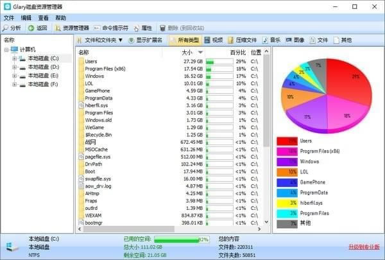This screenshot has width=385, height=260.
Task: Expand 本地磁盘 (E:) tree node
Action: (x=15, y=76)
